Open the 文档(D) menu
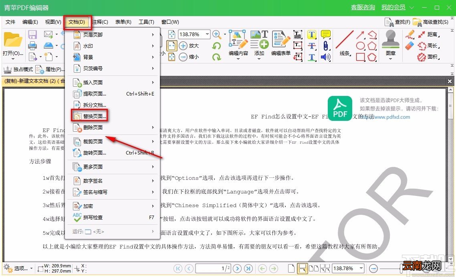 click(77, 22)
